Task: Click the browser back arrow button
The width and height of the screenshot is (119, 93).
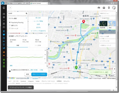Action: [x=3, y=3]
